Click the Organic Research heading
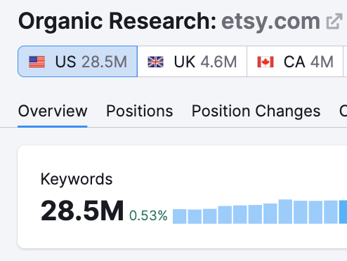Viewport: 347px width, 261px height. [117, 22]
